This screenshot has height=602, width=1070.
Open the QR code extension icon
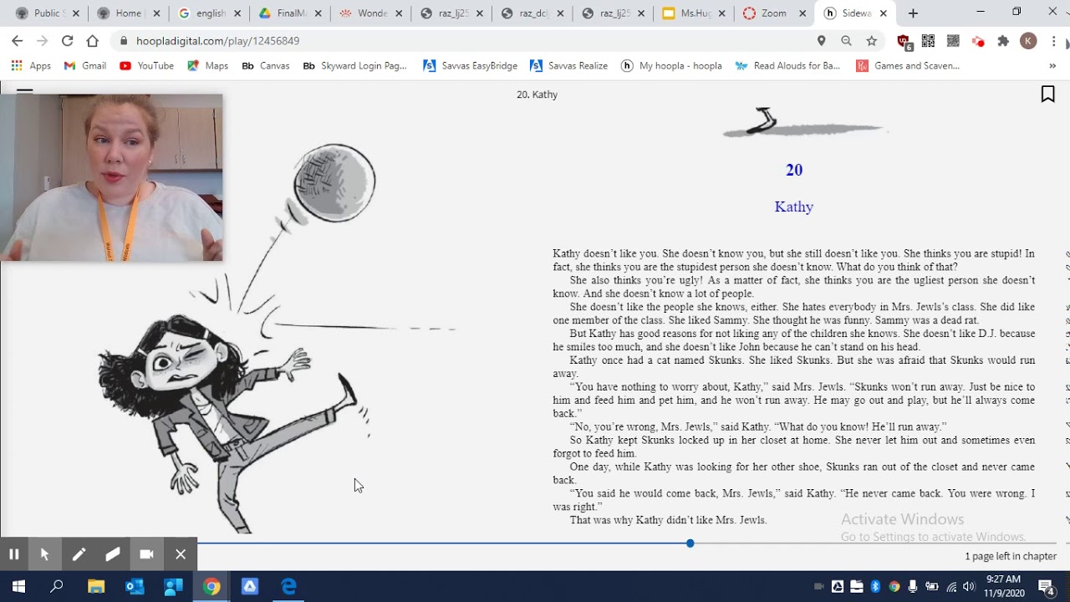(x=928, y=41)
